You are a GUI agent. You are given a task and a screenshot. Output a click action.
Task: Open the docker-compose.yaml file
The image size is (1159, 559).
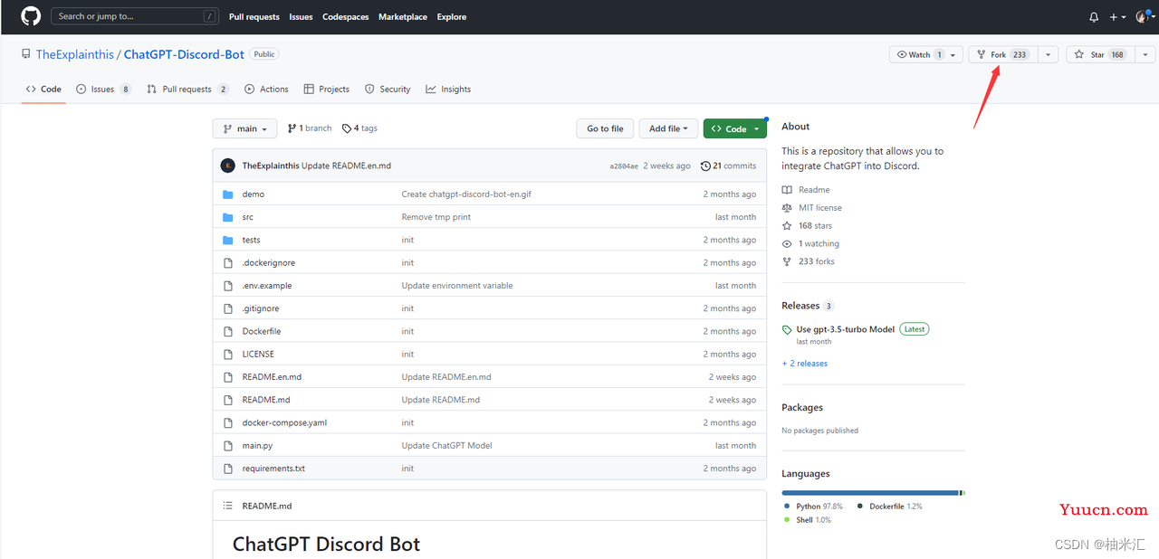[x=284, y=422]
